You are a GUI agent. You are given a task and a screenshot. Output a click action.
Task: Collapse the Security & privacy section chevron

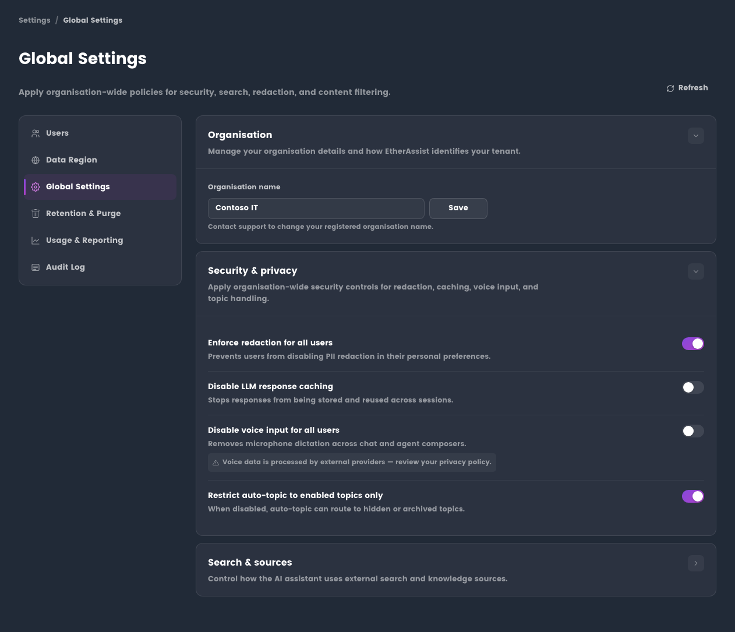click(x=696, y=271)
